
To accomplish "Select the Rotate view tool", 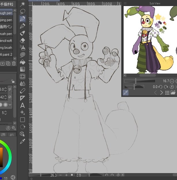I will pyautogui.click(x=23, y=127).
